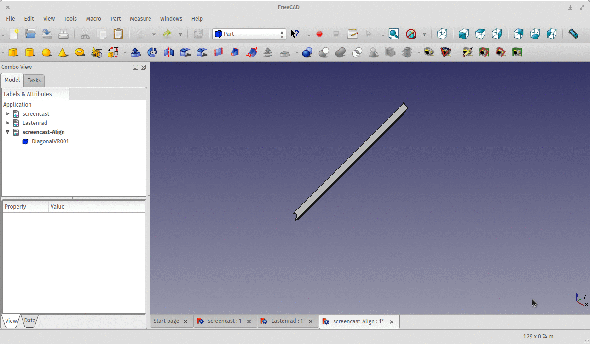Open the Macro menu
590x344 pixels.
click(x=93, y=19)
